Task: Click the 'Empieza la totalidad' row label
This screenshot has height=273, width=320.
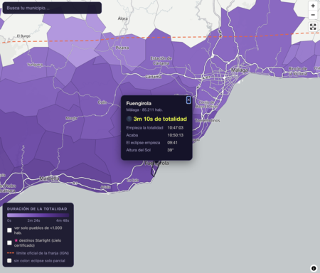Action: point(144,128)
